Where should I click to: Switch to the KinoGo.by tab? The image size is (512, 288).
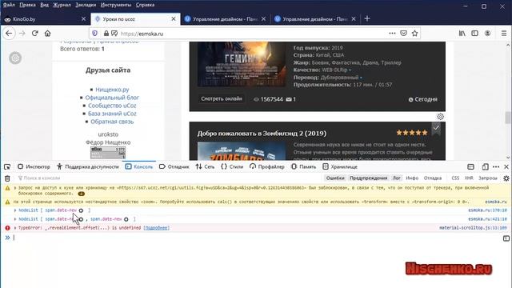coord(44,19)
